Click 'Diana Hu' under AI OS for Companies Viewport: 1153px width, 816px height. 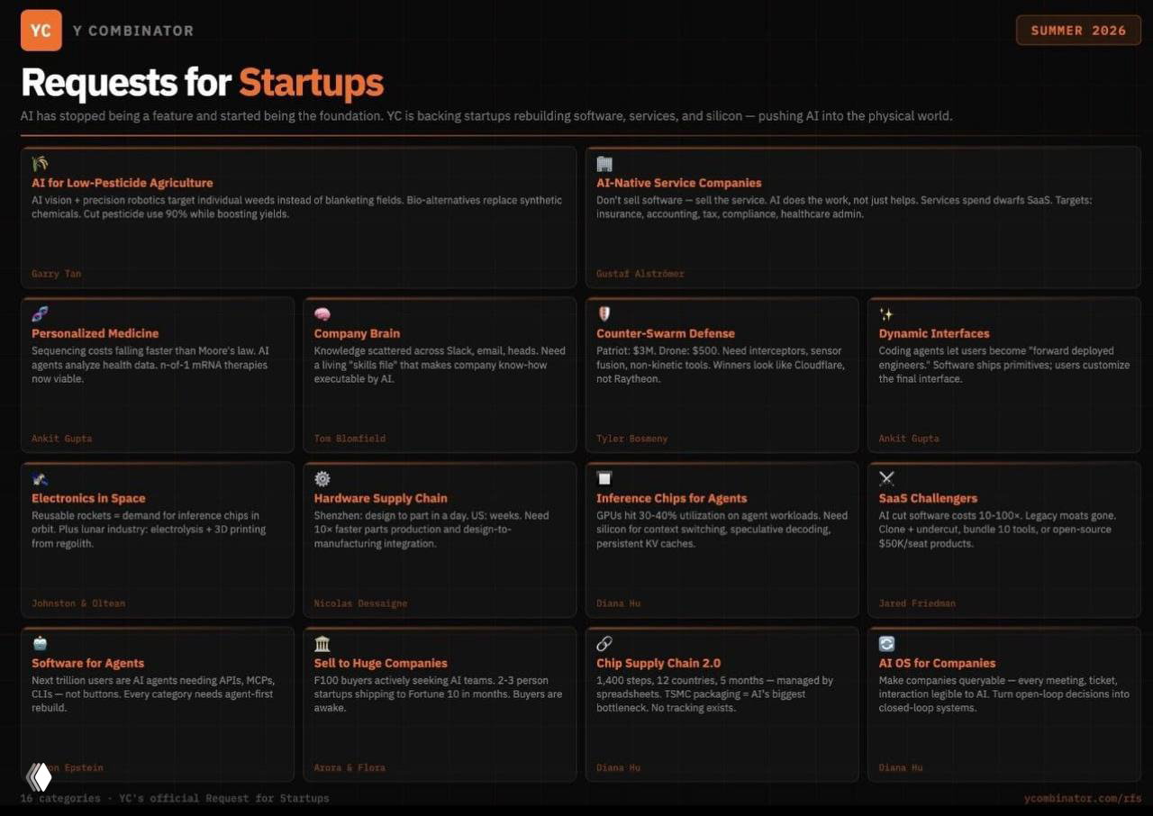(901, 768)
